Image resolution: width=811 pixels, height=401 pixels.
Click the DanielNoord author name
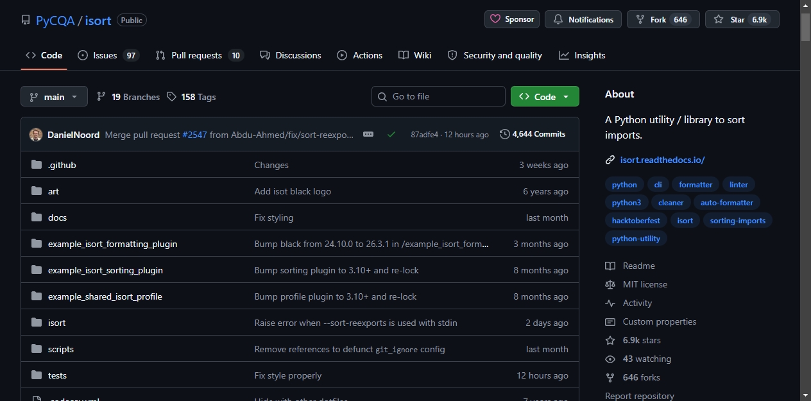point(74,135)
